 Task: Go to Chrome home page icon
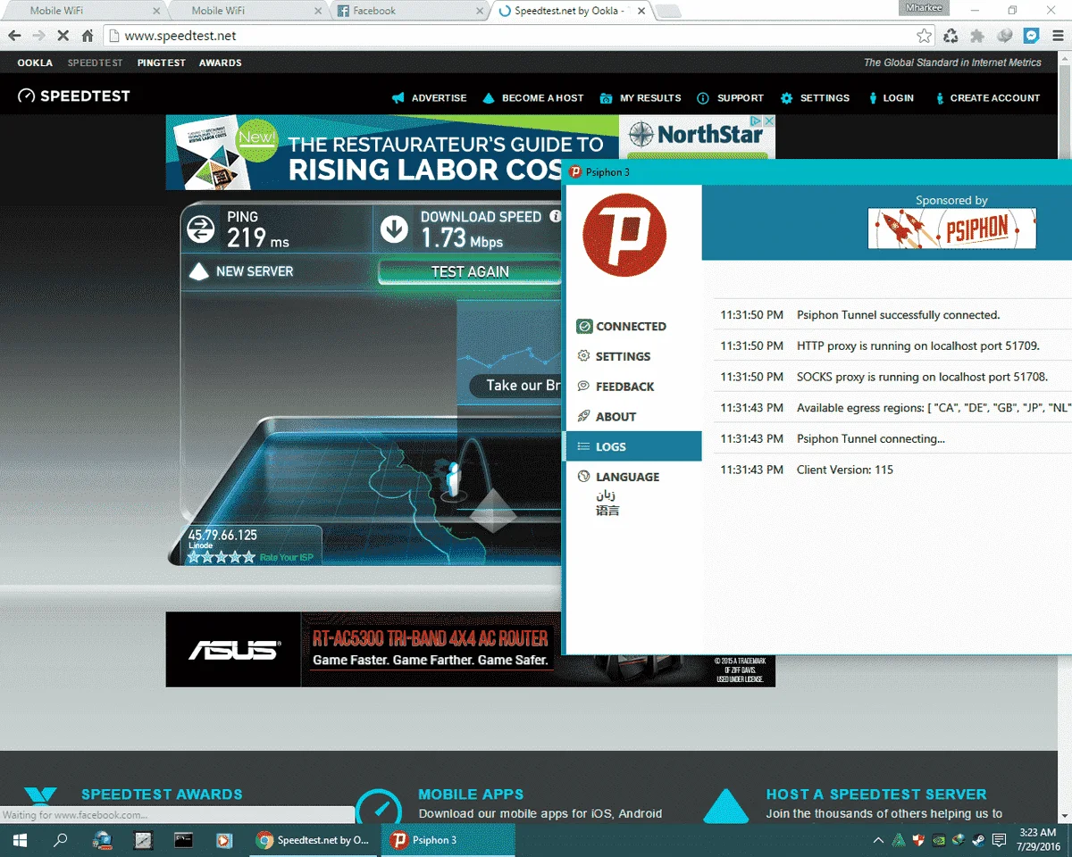pos(87,36)
